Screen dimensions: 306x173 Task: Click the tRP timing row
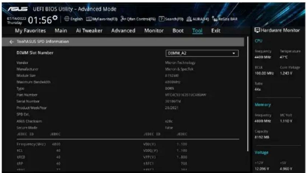(x=39, y=163)
